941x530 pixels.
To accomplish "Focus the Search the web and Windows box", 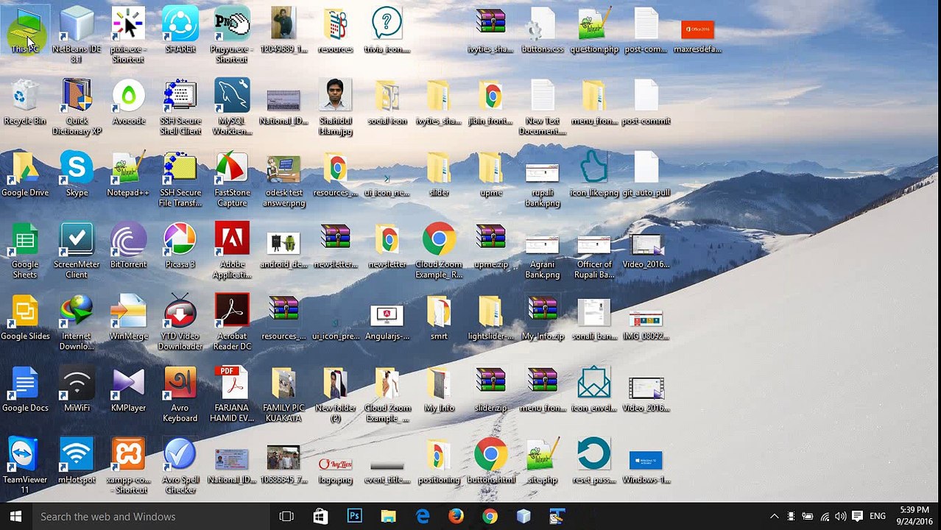I will (x=151, y=517).
